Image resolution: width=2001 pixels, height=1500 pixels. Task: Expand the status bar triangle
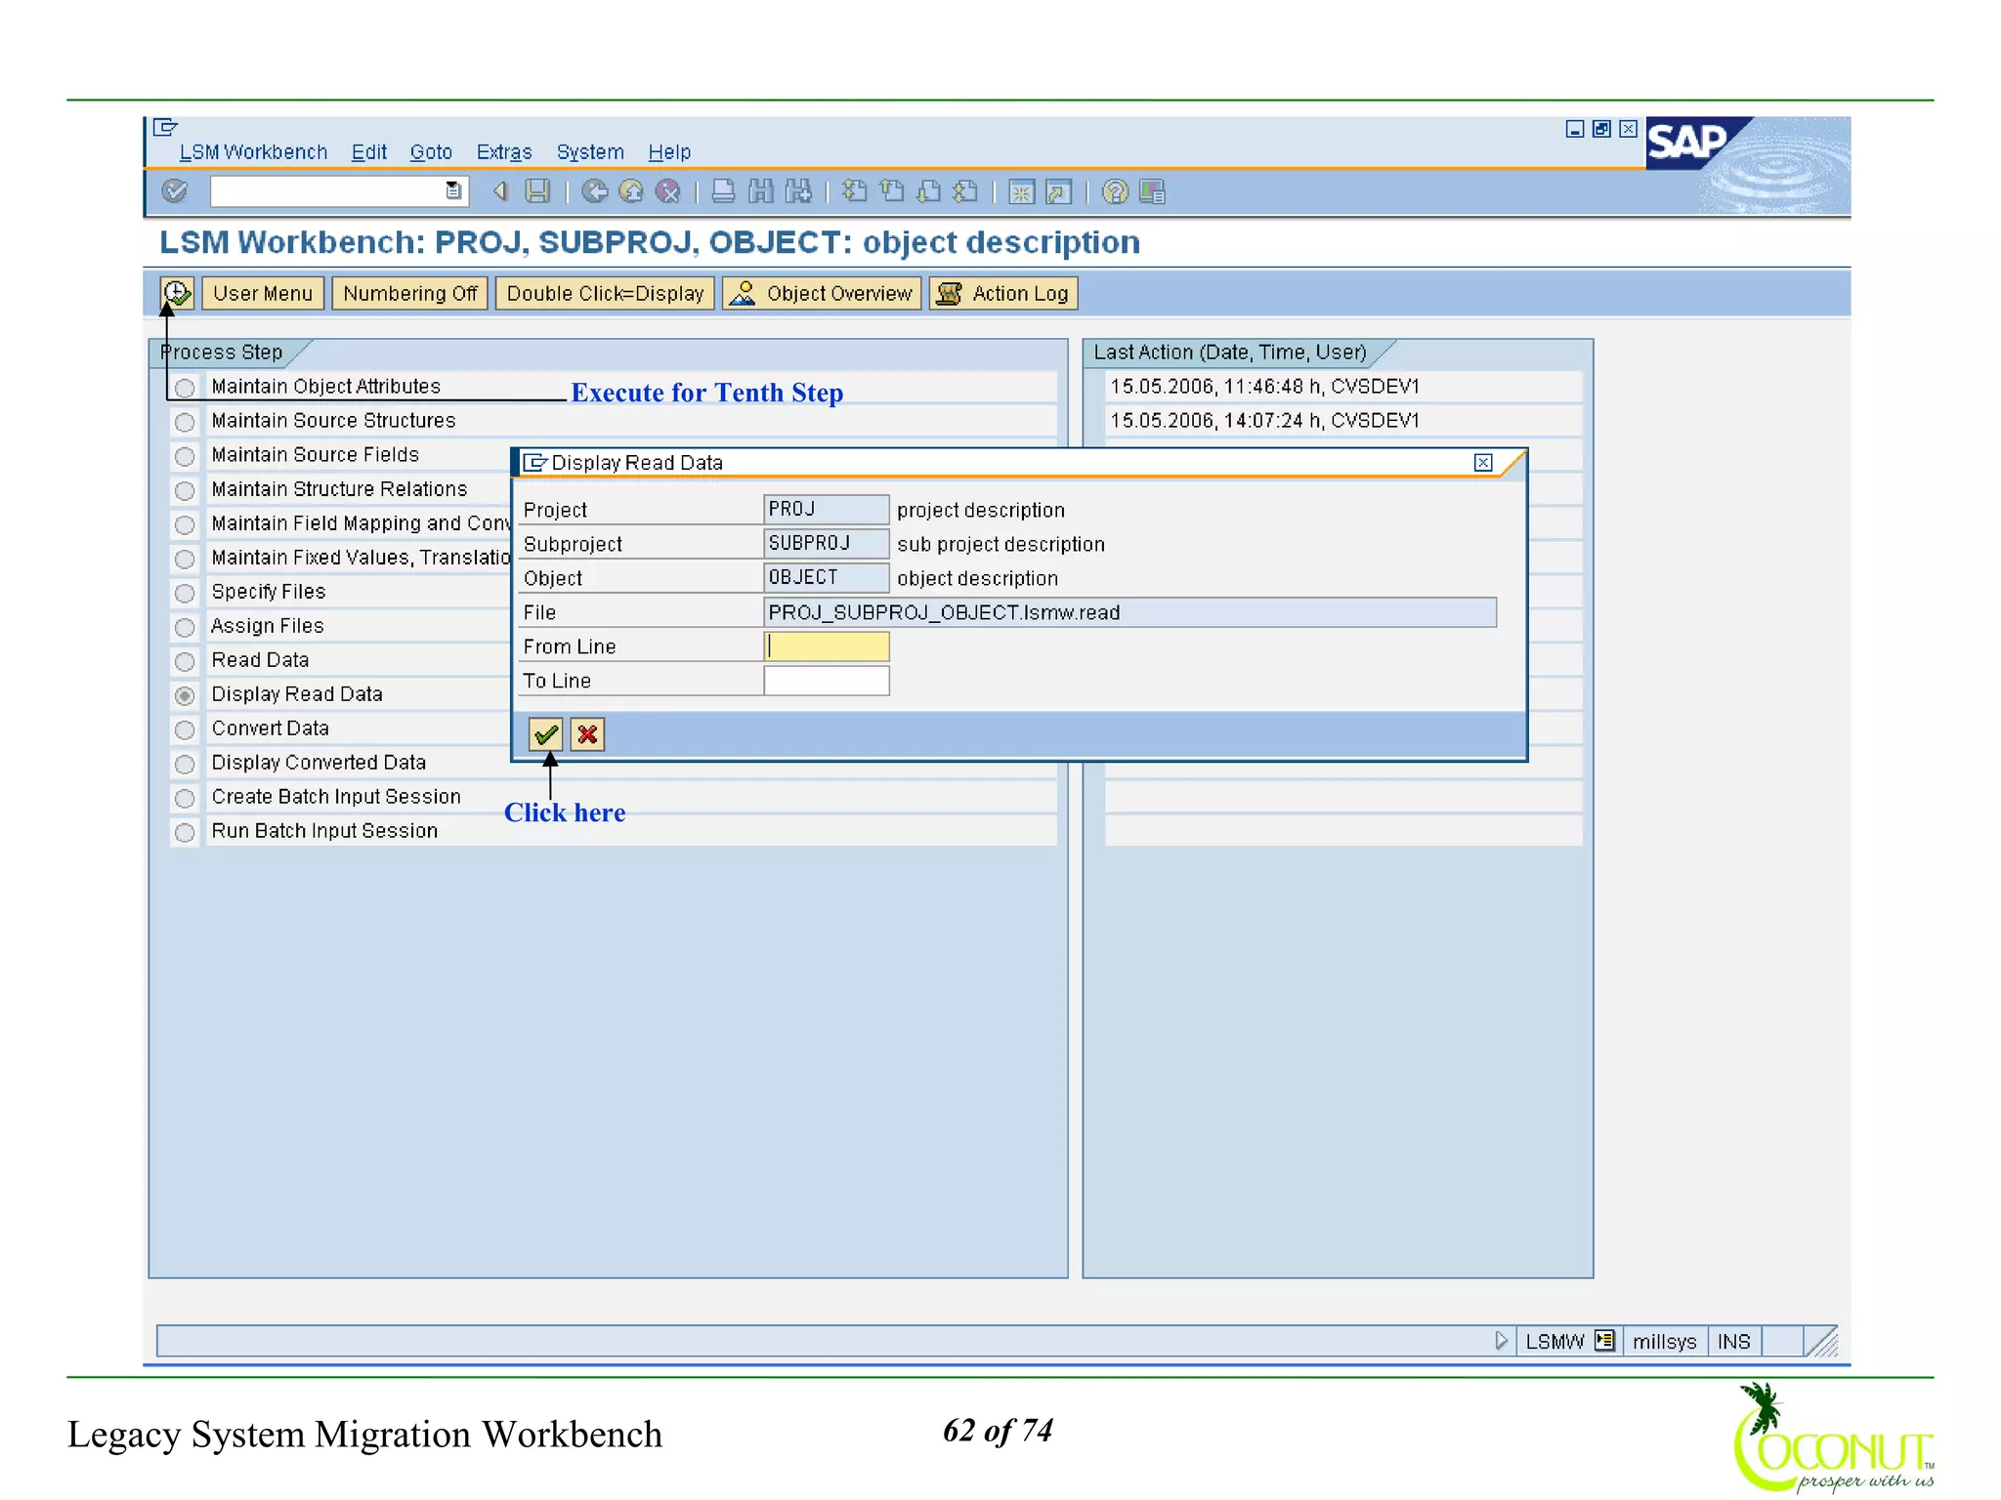(x=1502, y=1341)
